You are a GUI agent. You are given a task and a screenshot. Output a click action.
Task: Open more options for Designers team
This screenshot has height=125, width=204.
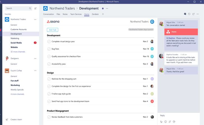(x=35, y=58)
